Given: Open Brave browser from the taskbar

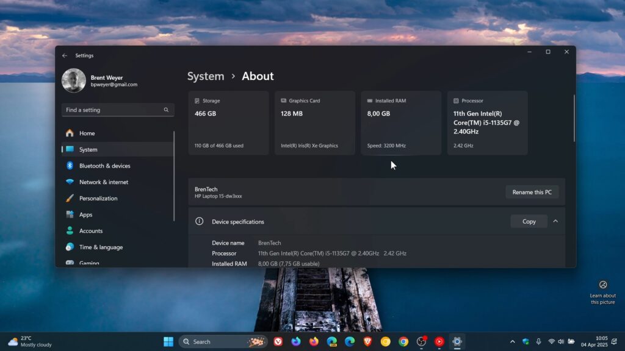Looking at the screenshot, I should point(367,341).
